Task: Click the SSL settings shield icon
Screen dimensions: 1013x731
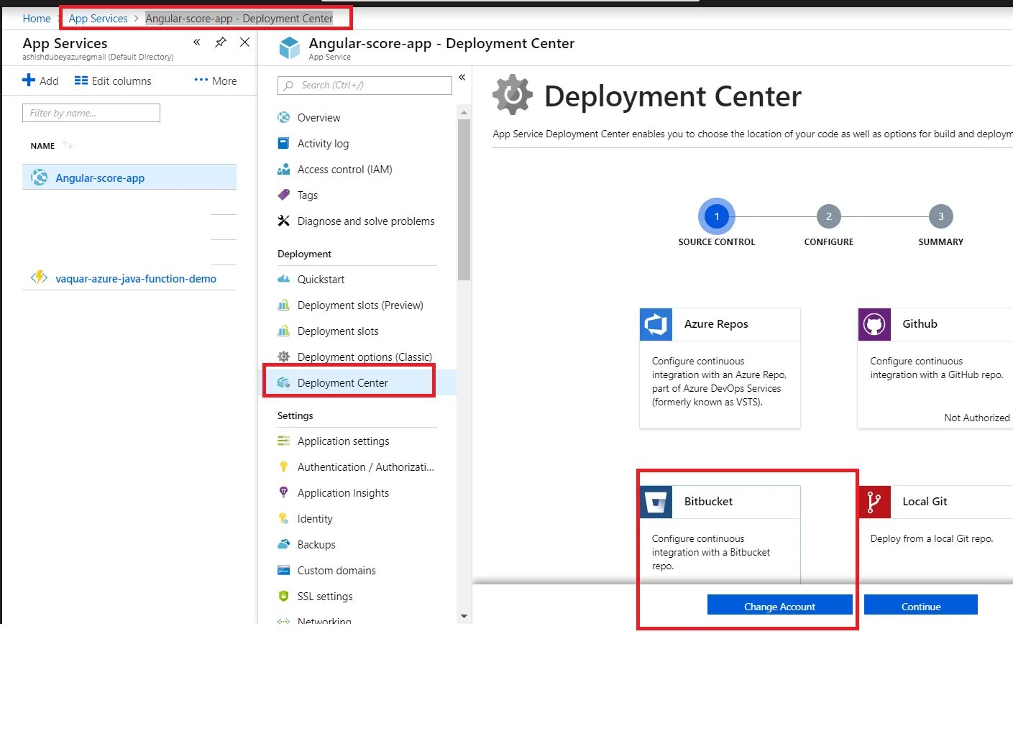Action: coord(283,596)
